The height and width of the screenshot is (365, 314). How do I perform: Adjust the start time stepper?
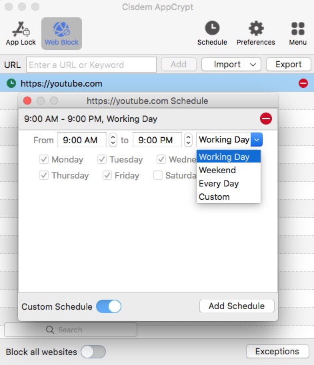113,140
